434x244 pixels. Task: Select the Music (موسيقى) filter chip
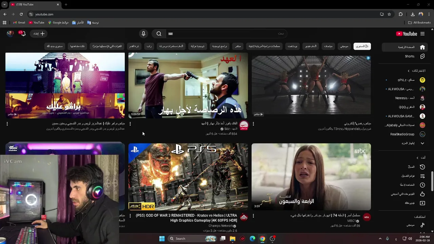344,46
